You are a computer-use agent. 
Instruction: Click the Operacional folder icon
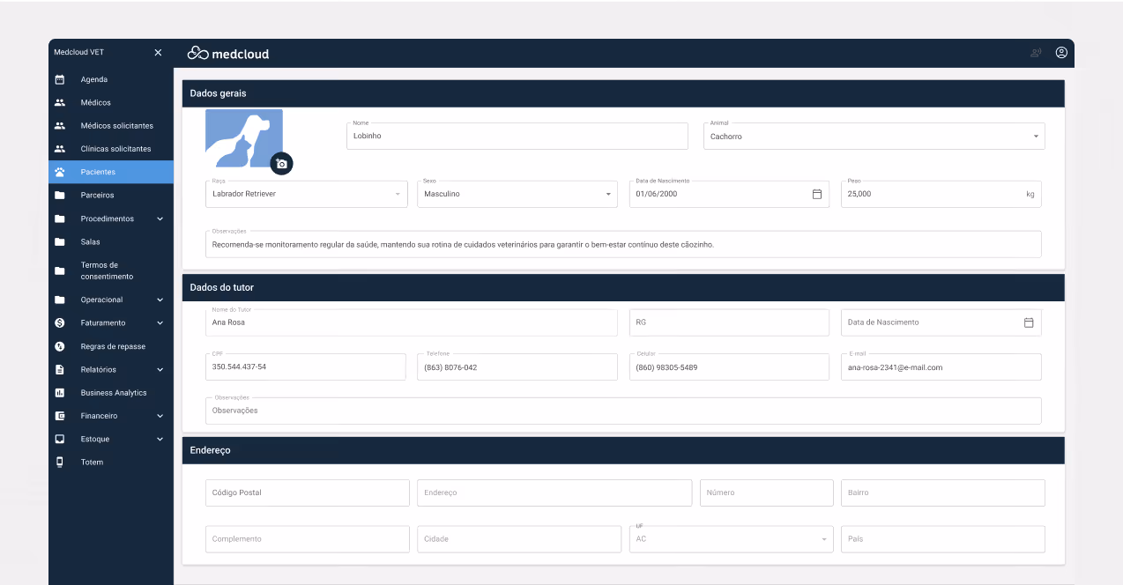click(60, 300)
